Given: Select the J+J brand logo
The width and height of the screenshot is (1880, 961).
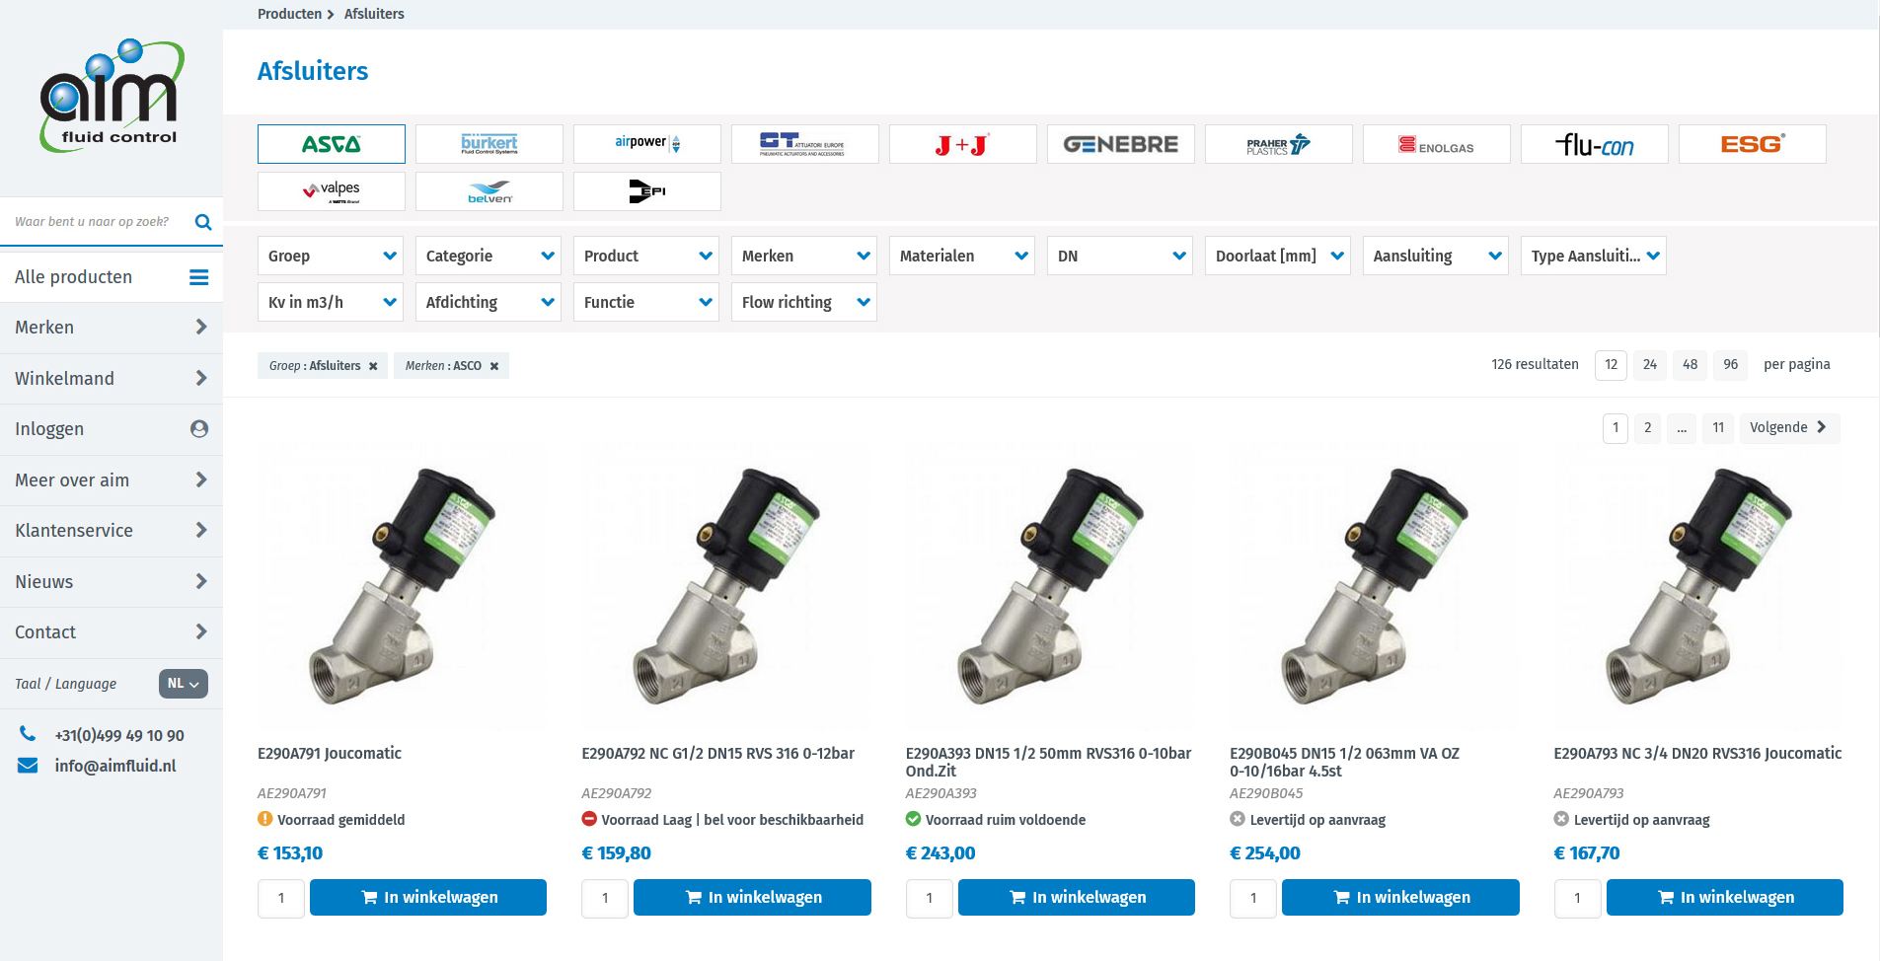Looking at the screenshot, I should click(x=962, y=144).
